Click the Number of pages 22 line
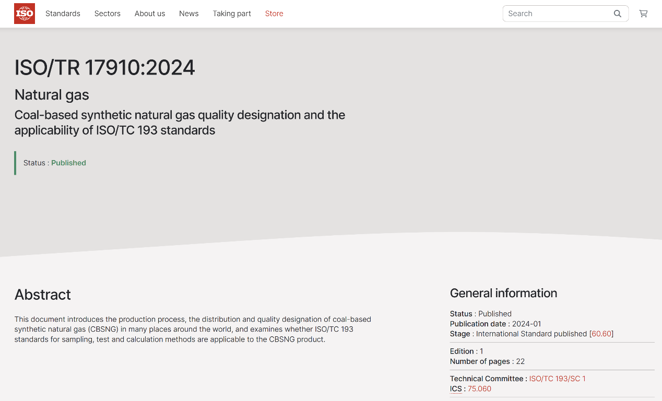 coord(487,361)
